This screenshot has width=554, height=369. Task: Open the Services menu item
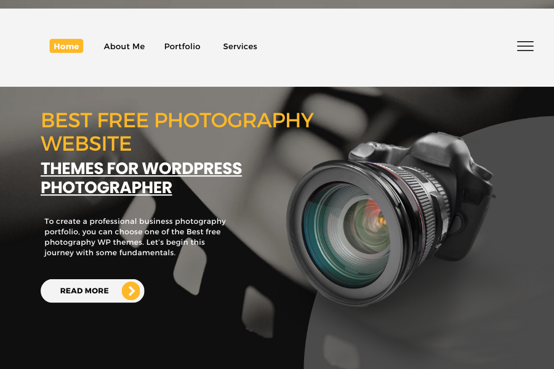click(x=240, y=46)
